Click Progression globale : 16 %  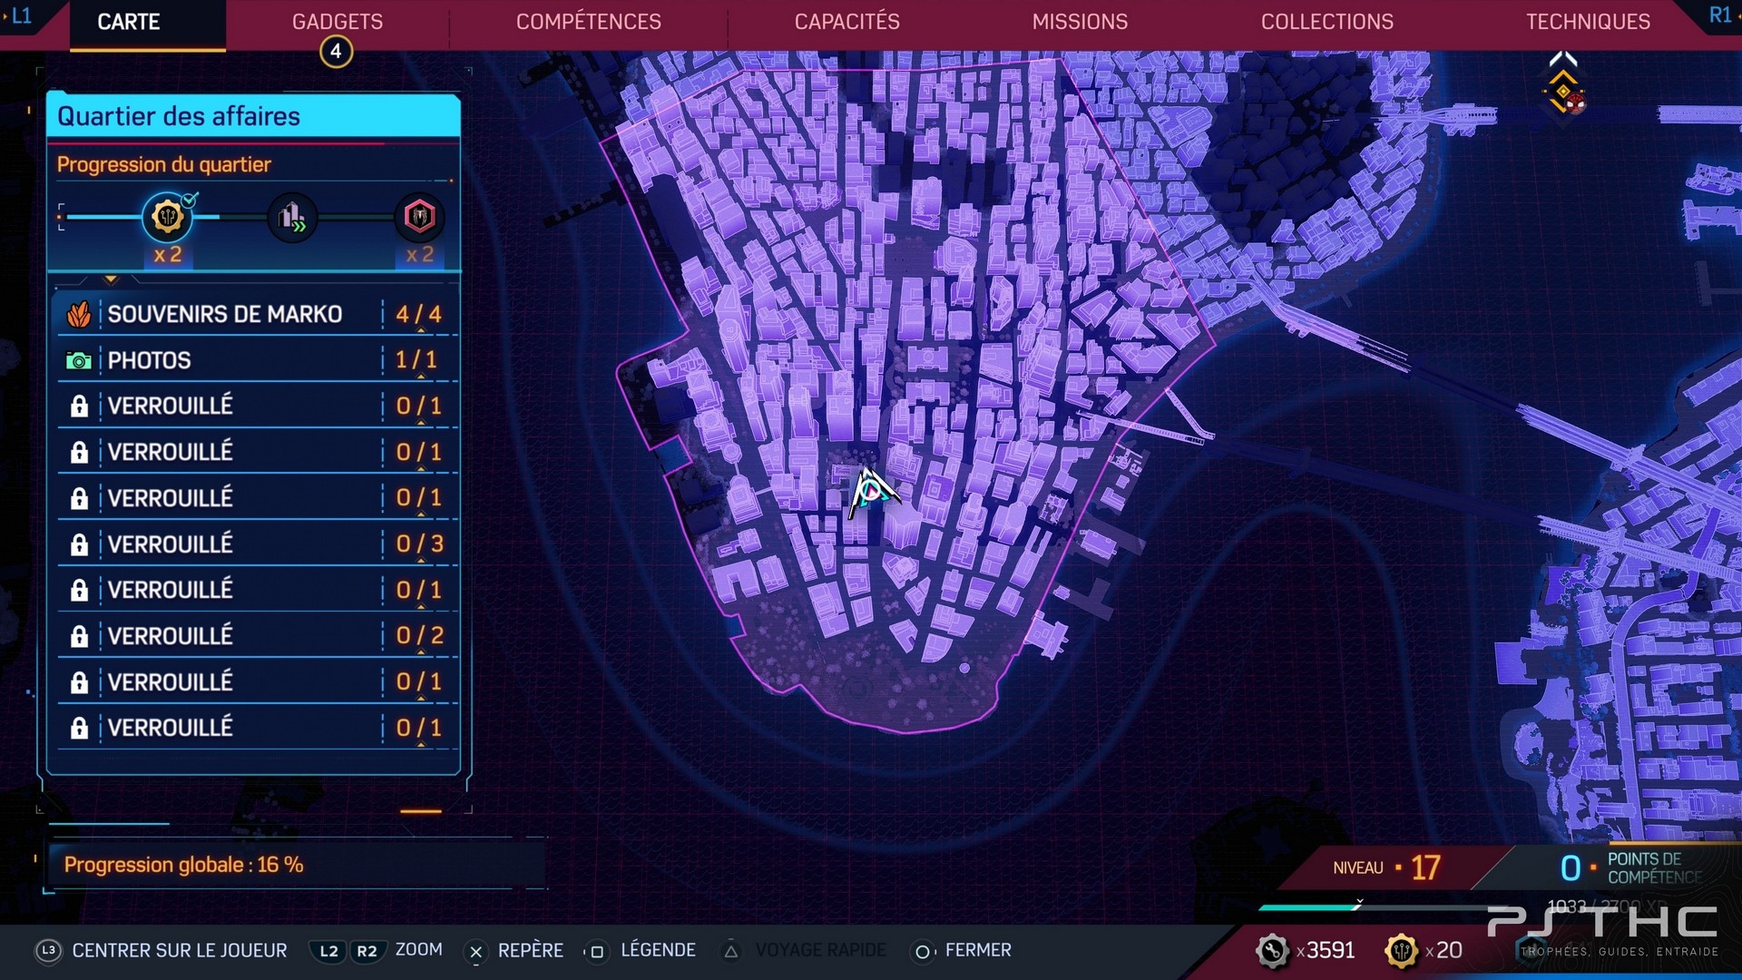[x=184, y=865]
